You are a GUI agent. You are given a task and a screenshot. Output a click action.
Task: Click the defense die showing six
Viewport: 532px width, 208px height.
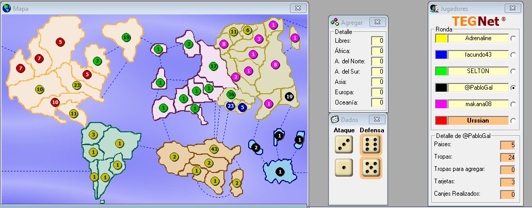[371, 145]
